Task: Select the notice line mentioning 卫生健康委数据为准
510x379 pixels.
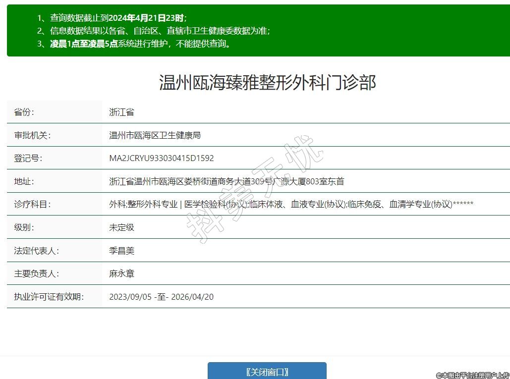Action: coord(160,31)
